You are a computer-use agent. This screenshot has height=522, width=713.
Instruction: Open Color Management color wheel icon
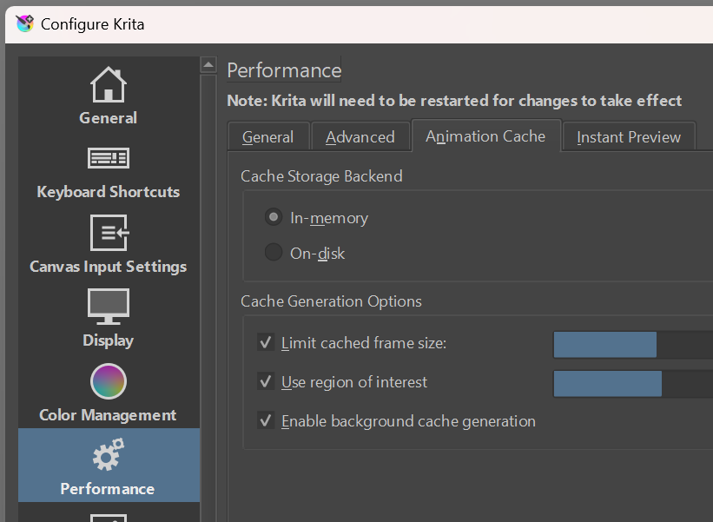click(109, 381)
